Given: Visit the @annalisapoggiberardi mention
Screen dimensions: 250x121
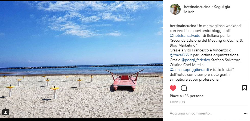Looking at the screenshot, I should pyautogui.click(x=189, y=70).
